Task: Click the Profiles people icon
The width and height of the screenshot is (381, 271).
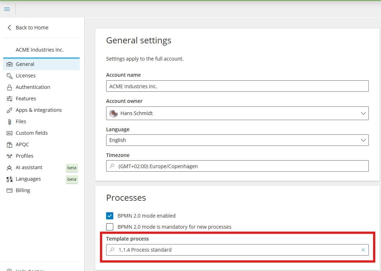Action: (10, 156)
